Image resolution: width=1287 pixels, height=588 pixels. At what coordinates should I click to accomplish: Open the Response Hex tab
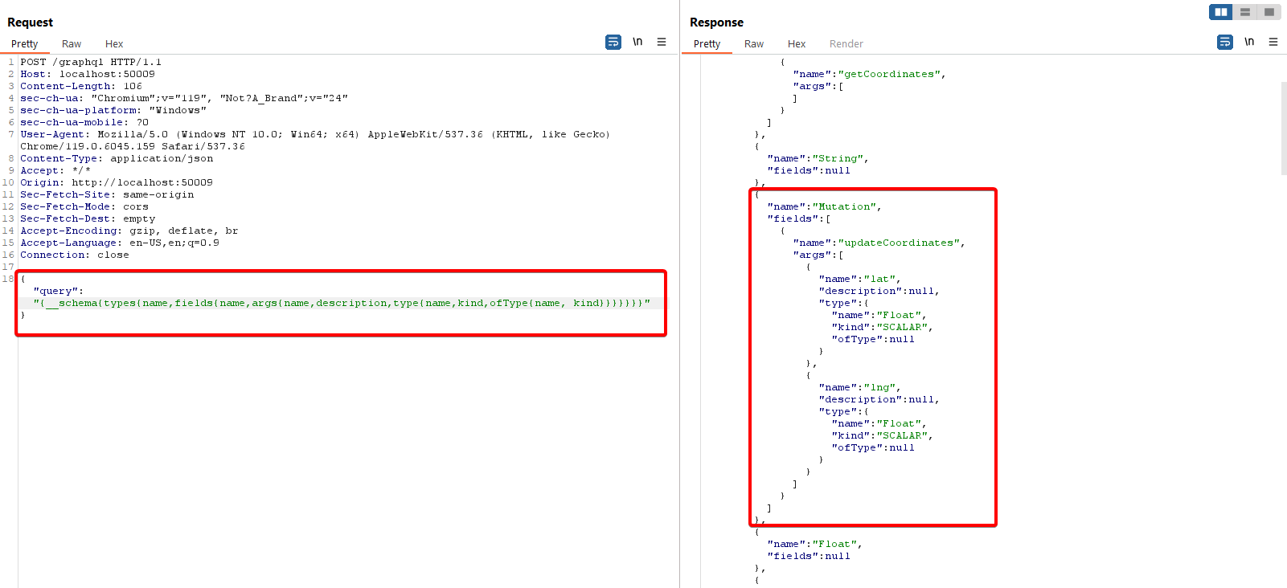point(796,44)
